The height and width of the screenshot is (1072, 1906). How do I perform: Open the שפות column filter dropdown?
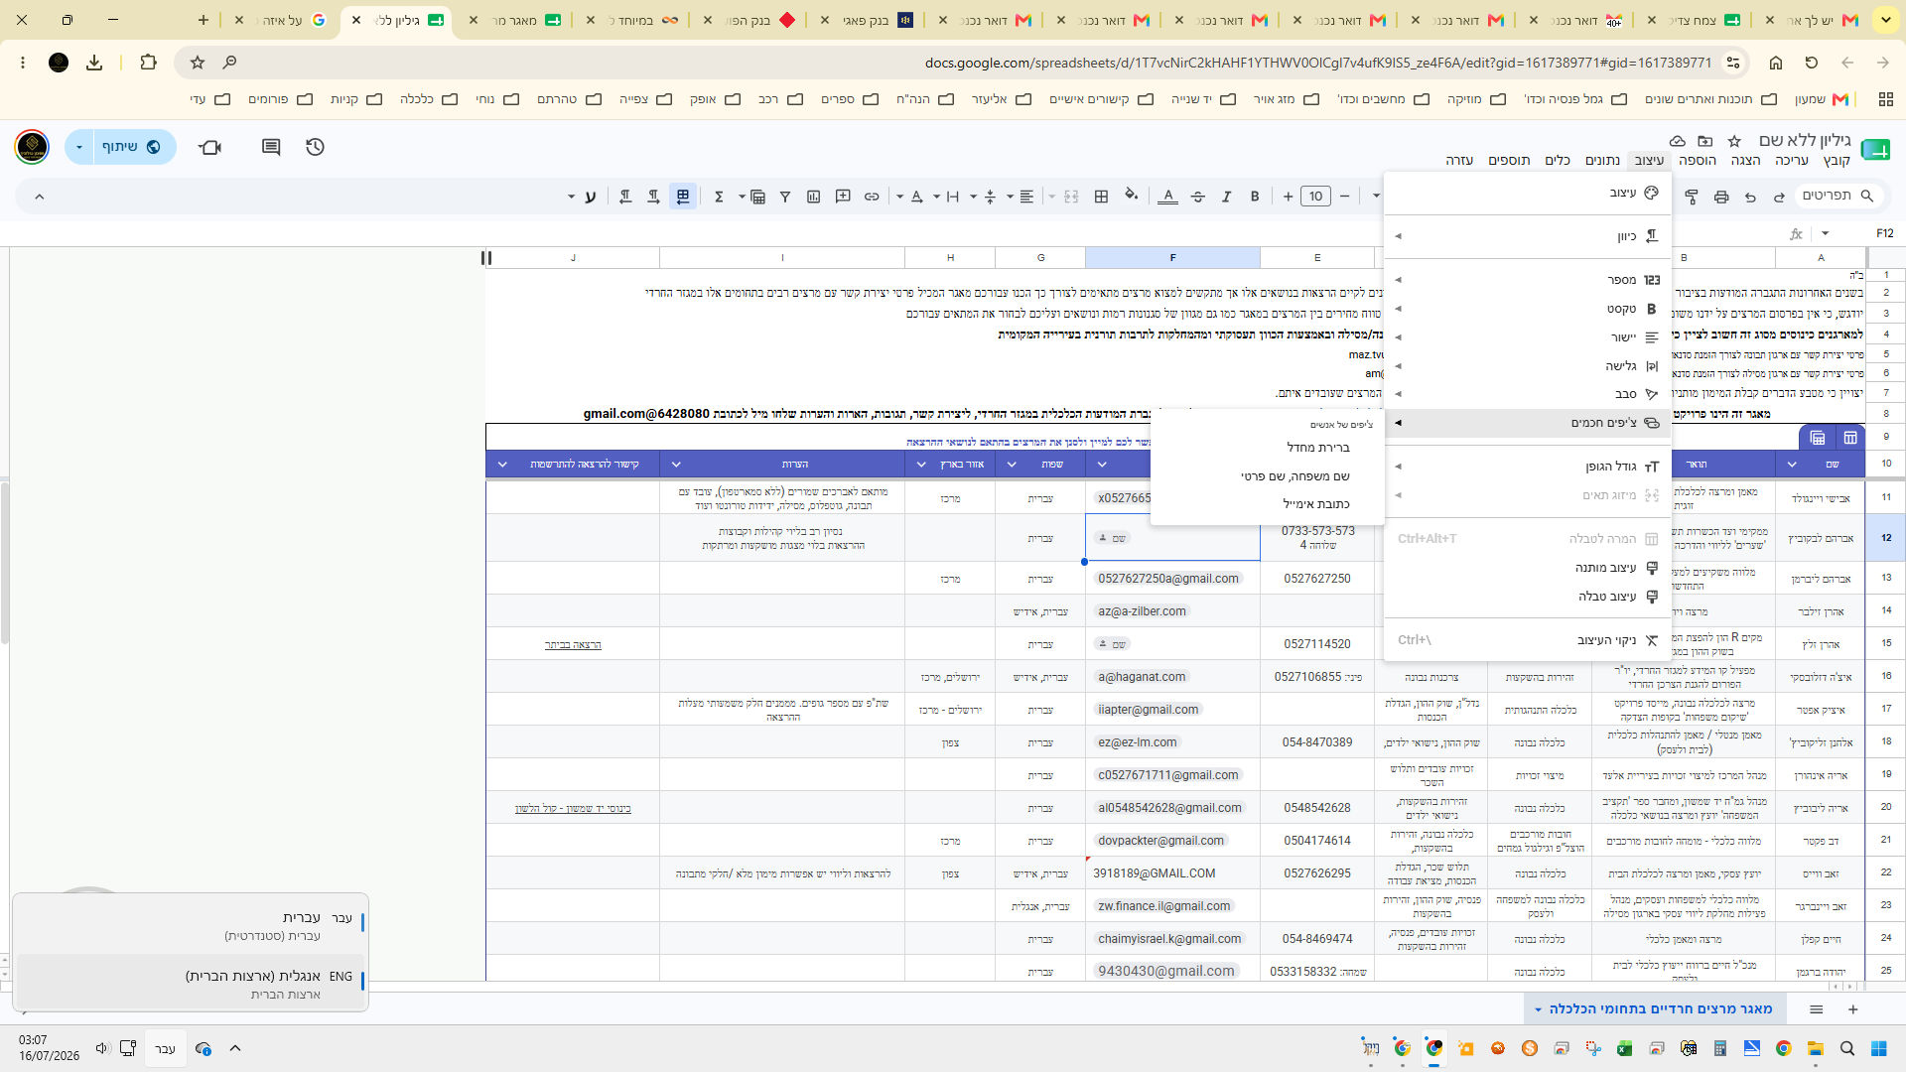point(1012,465)
